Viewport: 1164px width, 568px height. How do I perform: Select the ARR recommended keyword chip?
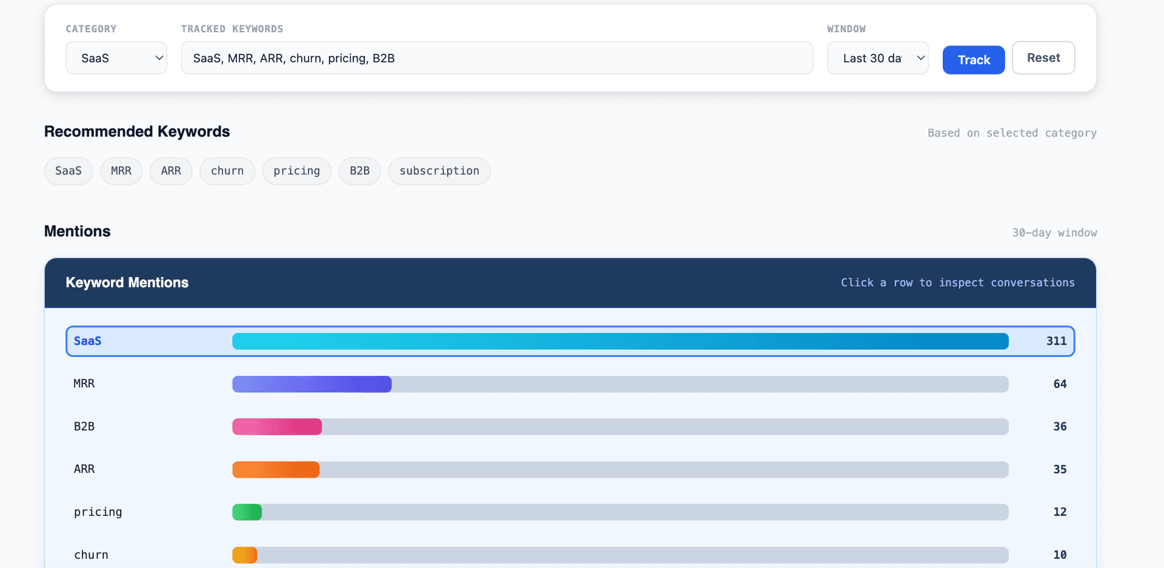click(171, 171)
